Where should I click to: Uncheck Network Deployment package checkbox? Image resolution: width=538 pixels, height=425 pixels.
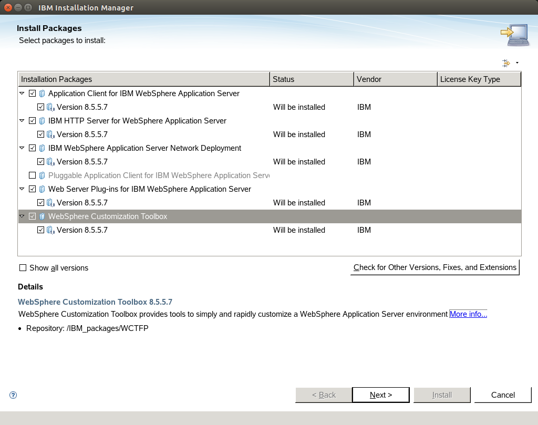click(32, 148)
